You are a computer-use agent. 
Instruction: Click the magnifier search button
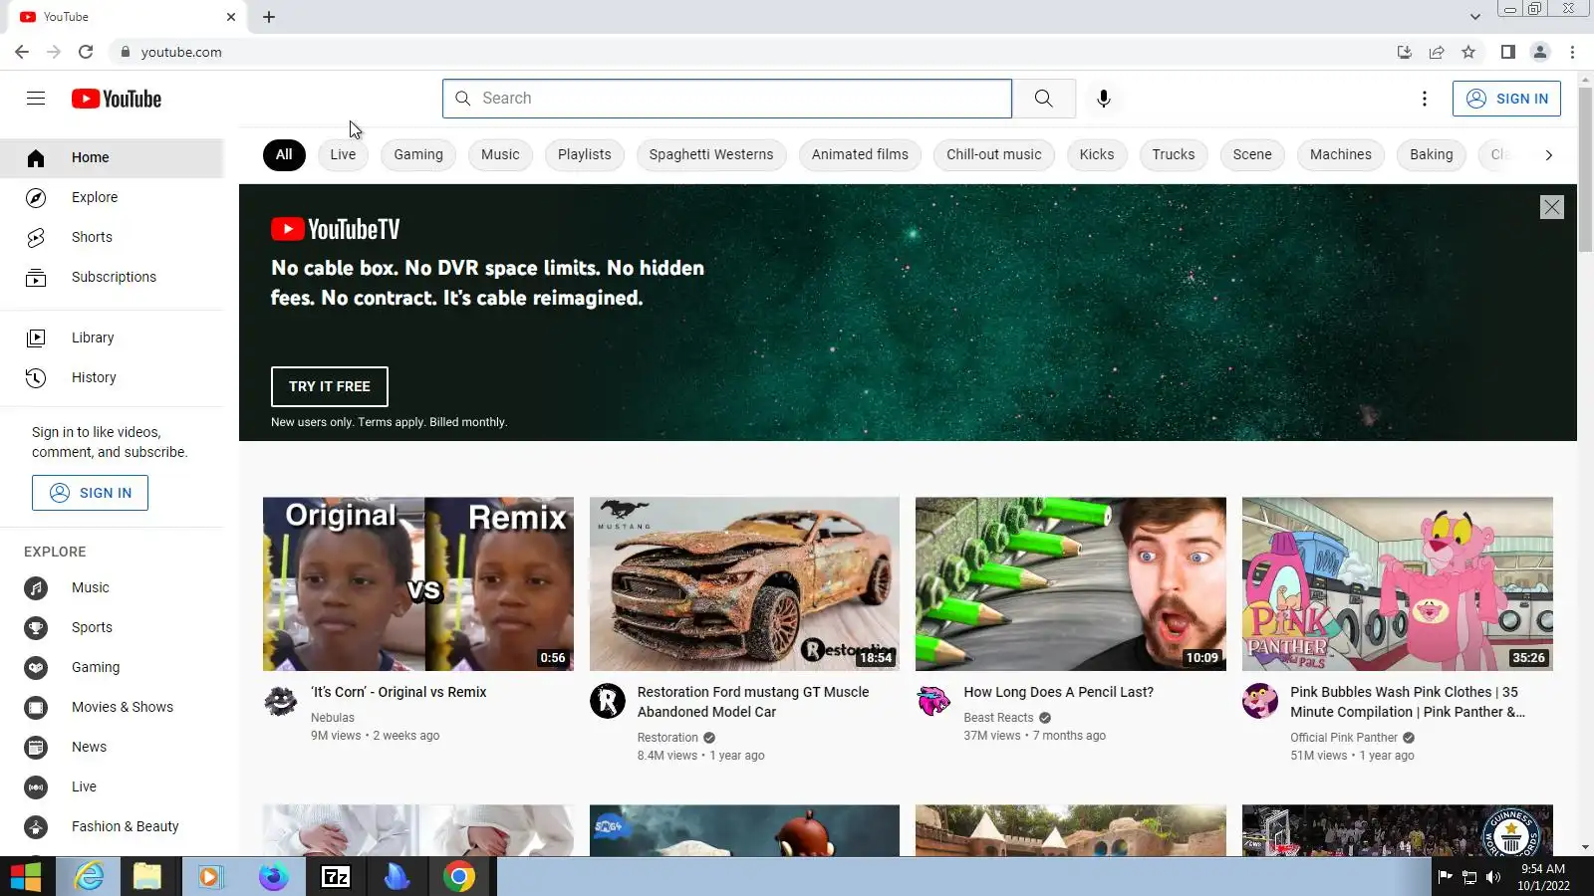[x=1043, y=99]
